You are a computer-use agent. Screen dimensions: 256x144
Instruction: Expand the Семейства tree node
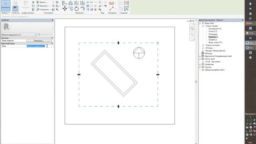coord(200,64)
